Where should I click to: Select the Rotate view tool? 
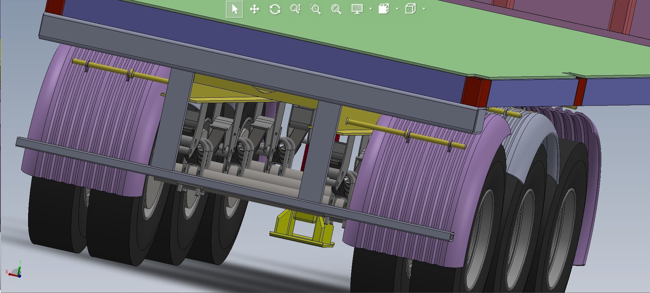coord(275,9)
